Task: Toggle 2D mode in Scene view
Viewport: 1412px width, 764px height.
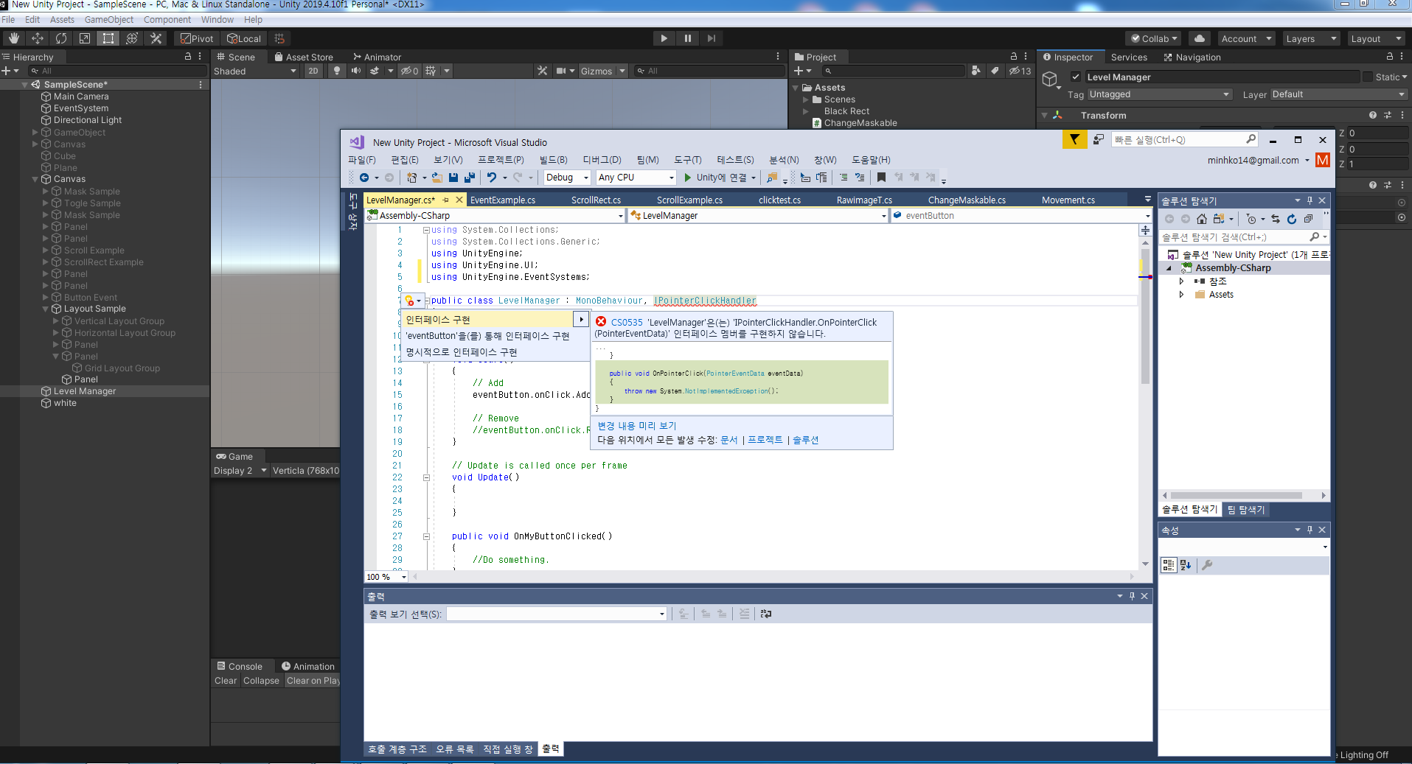Action: (x=313, y=71)
